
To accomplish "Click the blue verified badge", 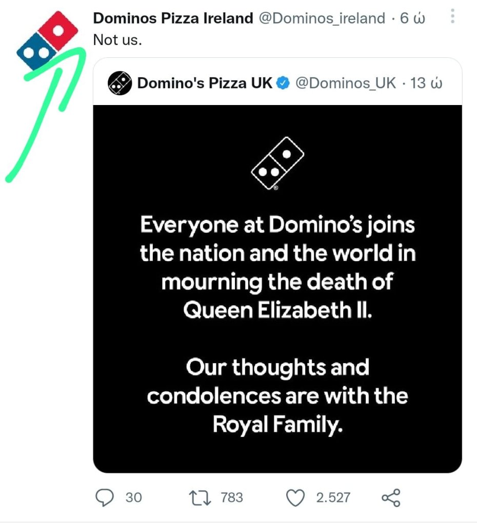I will point(284,83).
